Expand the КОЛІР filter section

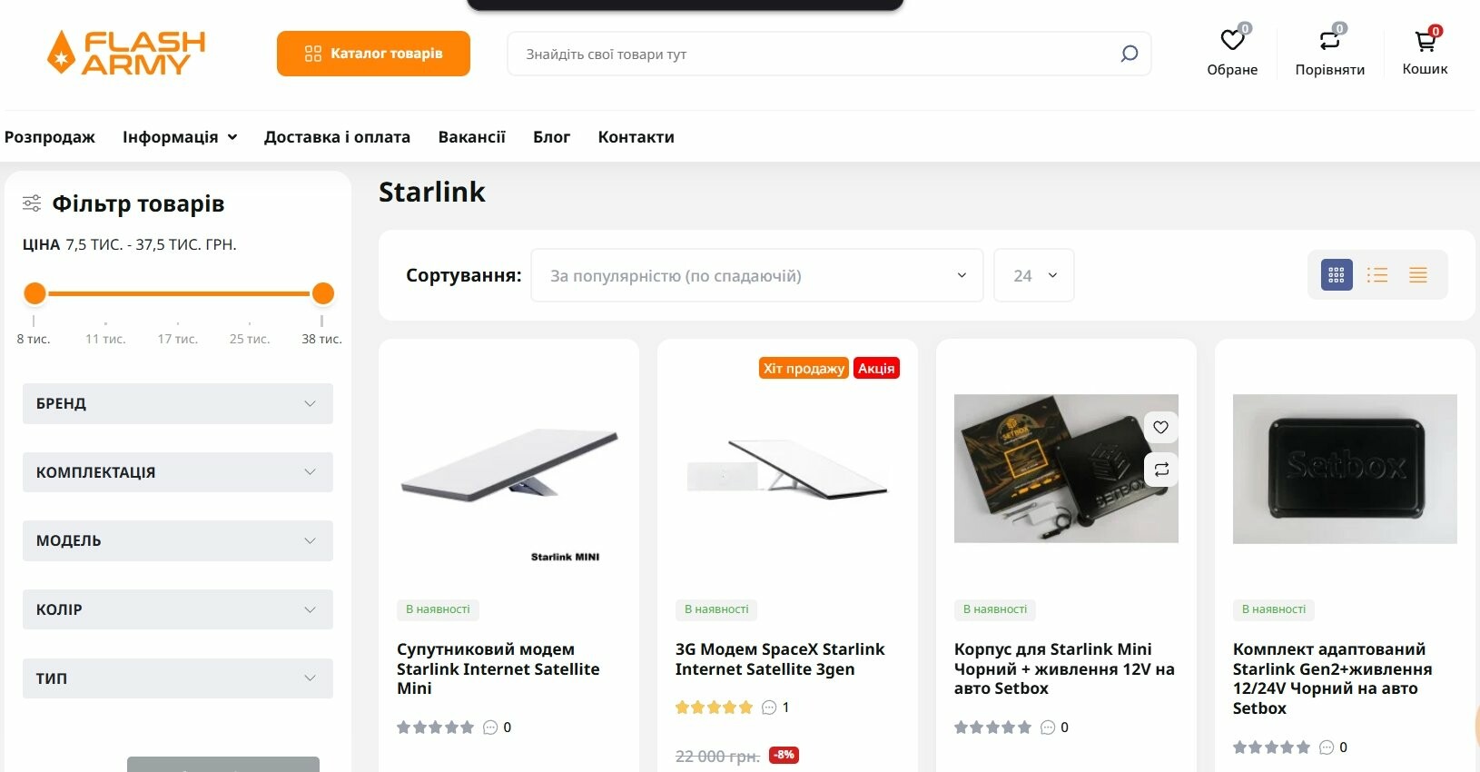click(x=178, y=609)
